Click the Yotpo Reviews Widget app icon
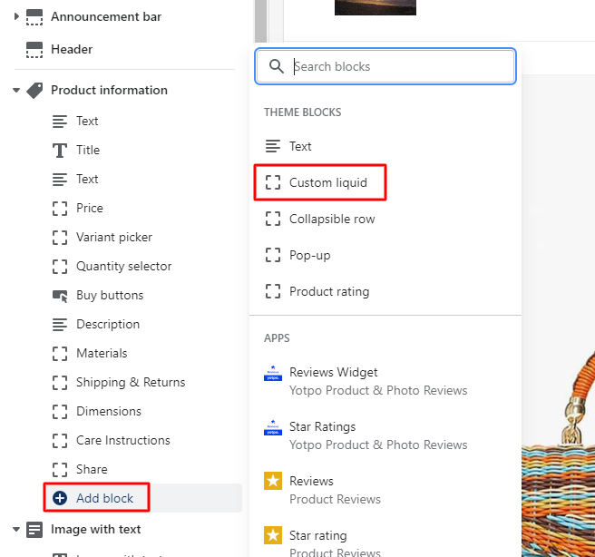 point(273,373)
